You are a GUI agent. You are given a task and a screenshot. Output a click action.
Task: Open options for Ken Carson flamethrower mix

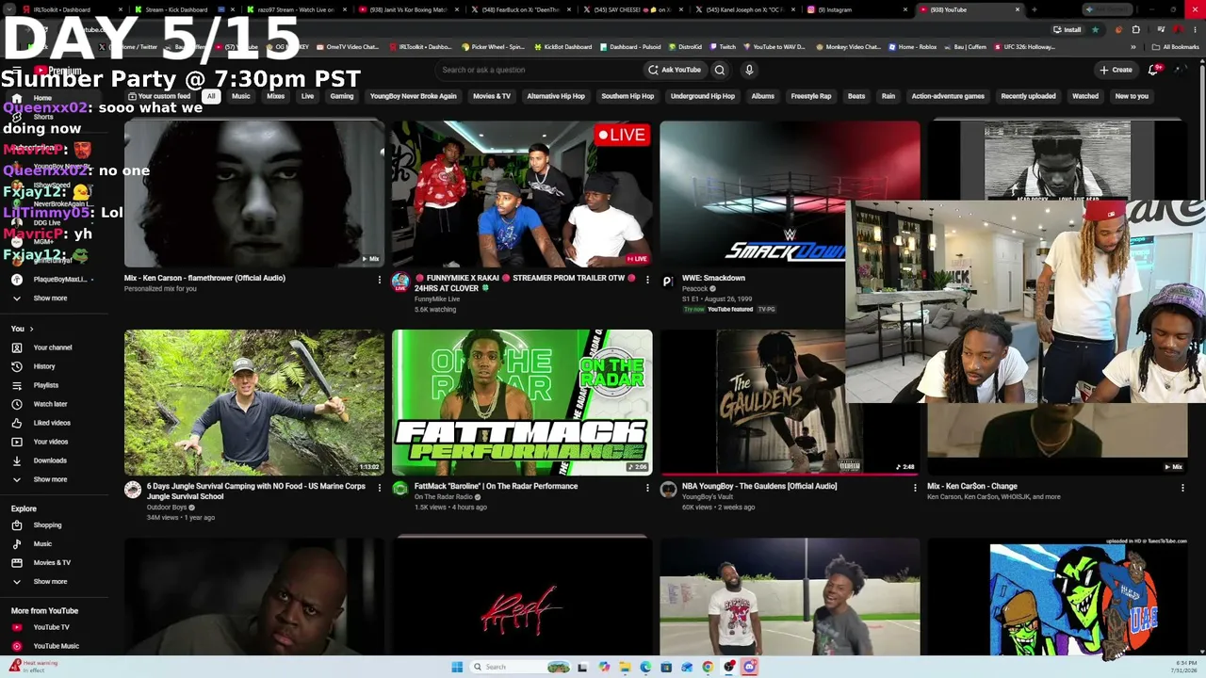[x=380, y=280]
